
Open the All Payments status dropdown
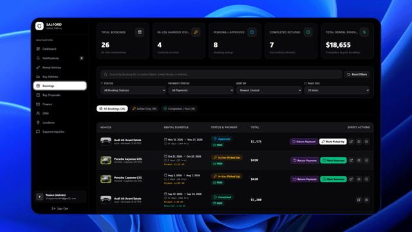[201, 90]
